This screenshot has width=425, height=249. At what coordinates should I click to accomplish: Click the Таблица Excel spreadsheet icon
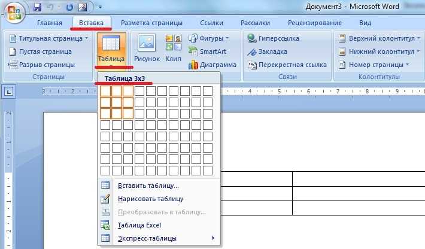(105, 225)
